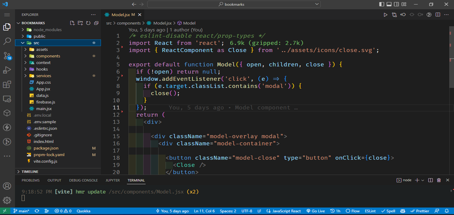
Task: Toggle Flow in status bar
Action: (352, 211)
